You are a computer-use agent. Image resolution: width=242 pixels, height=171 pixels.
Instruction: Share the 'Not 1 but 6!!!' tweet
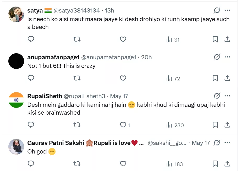(x=227, y=78)
